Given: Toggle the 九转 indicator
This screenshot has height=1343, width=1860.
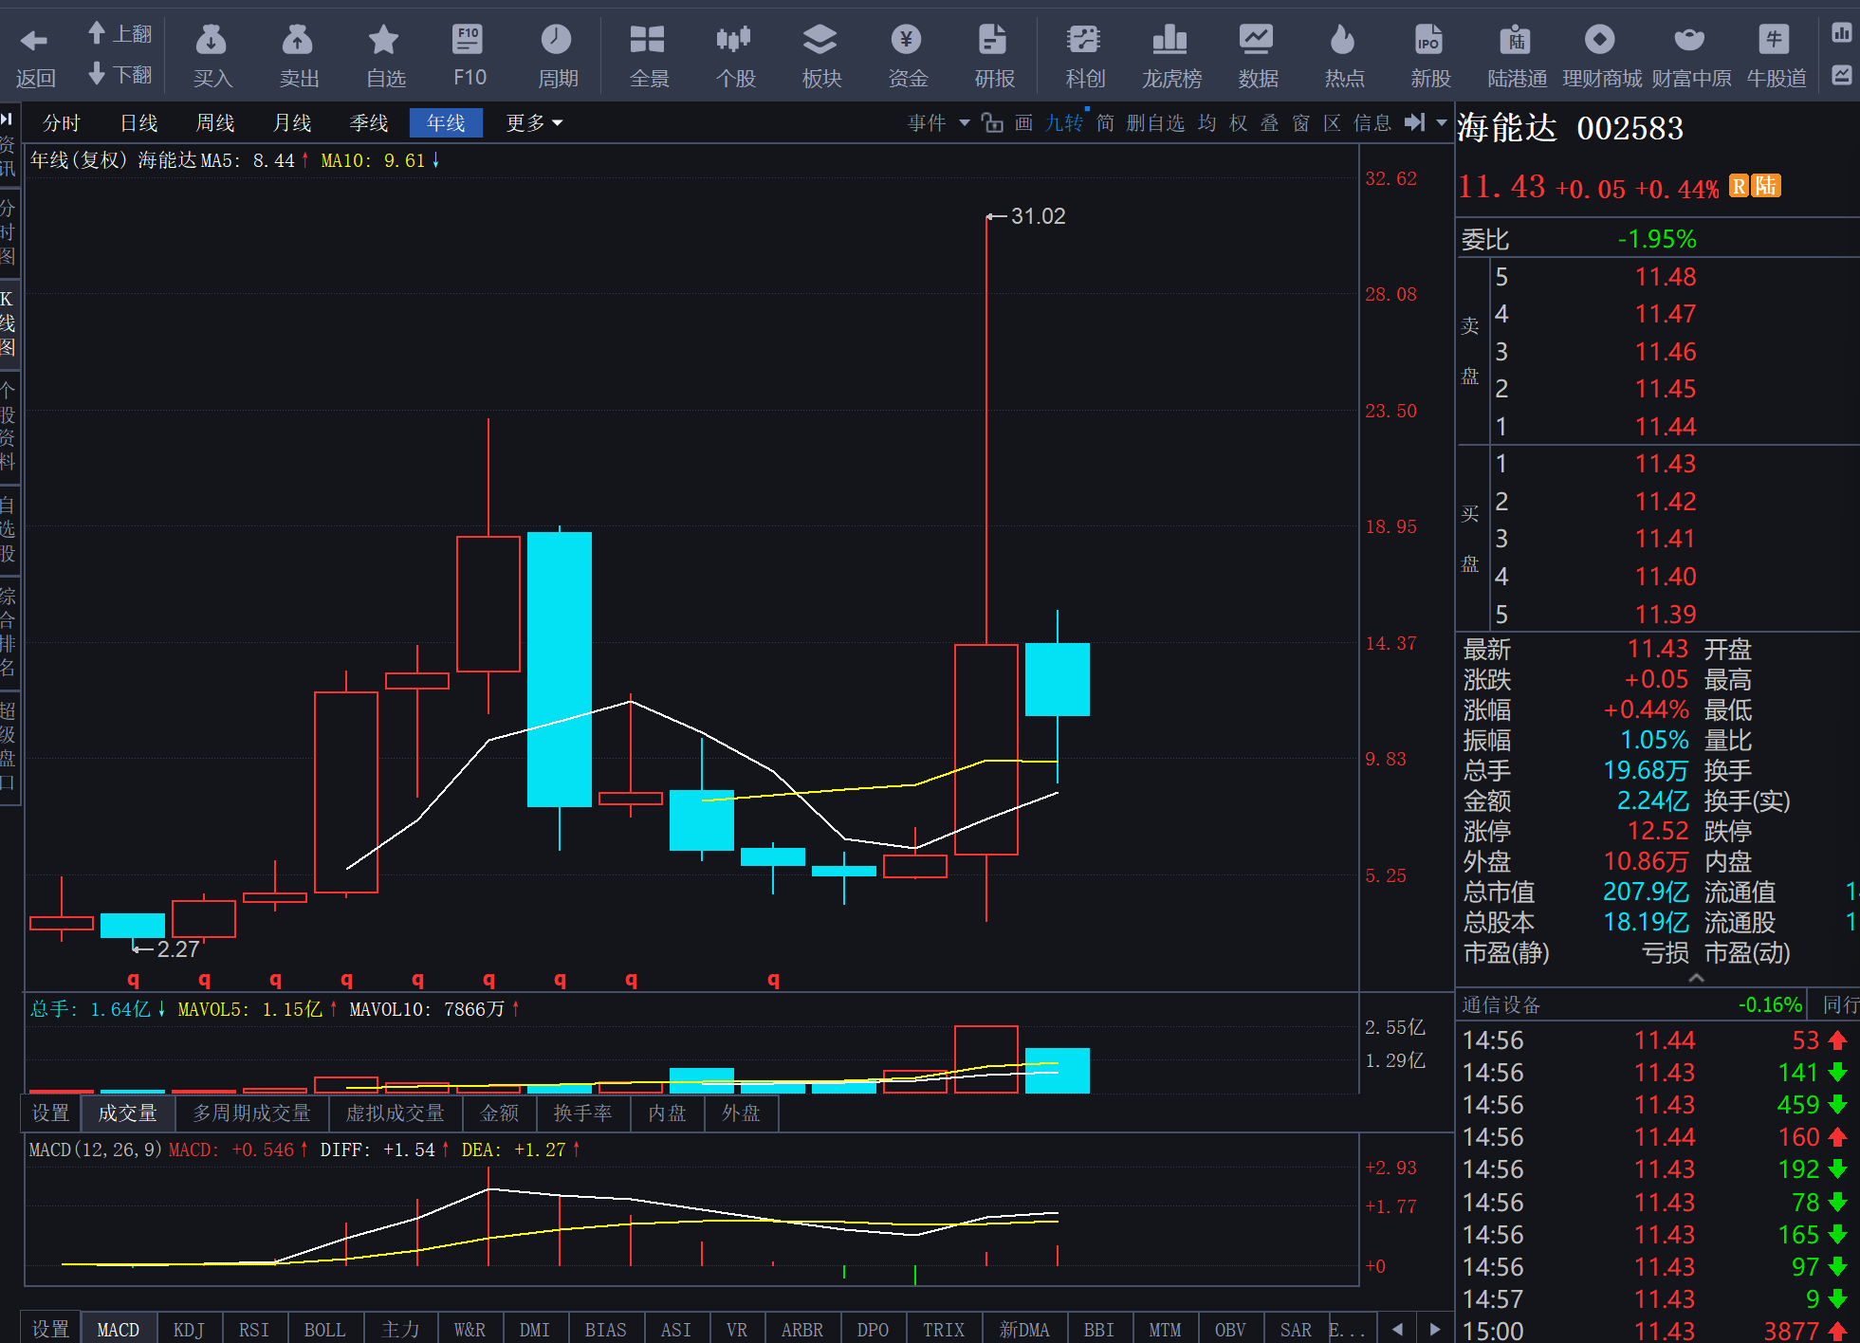Looking at the screenshot, I should (1063, 122).
